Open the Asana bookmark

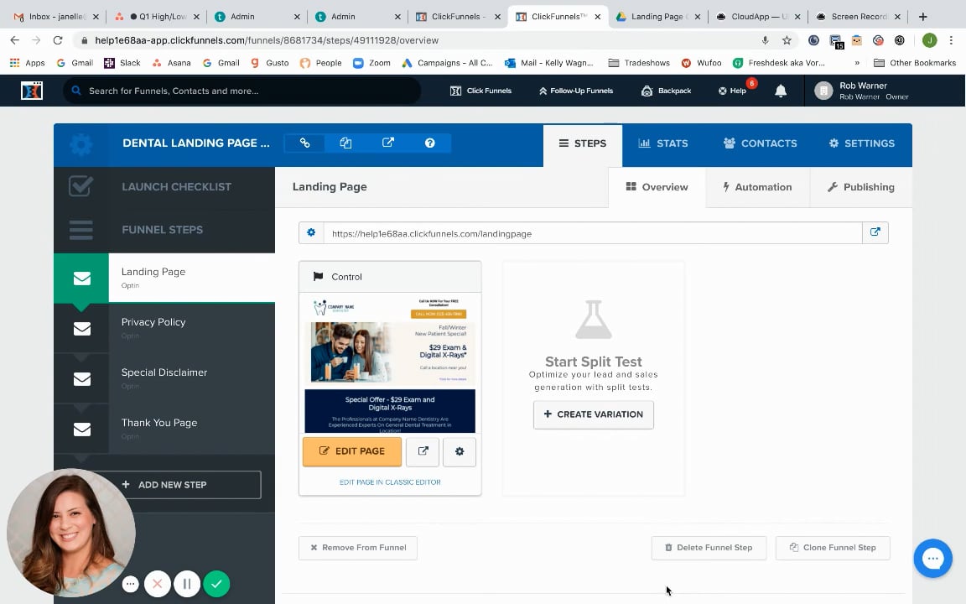(x=171, y=63)
